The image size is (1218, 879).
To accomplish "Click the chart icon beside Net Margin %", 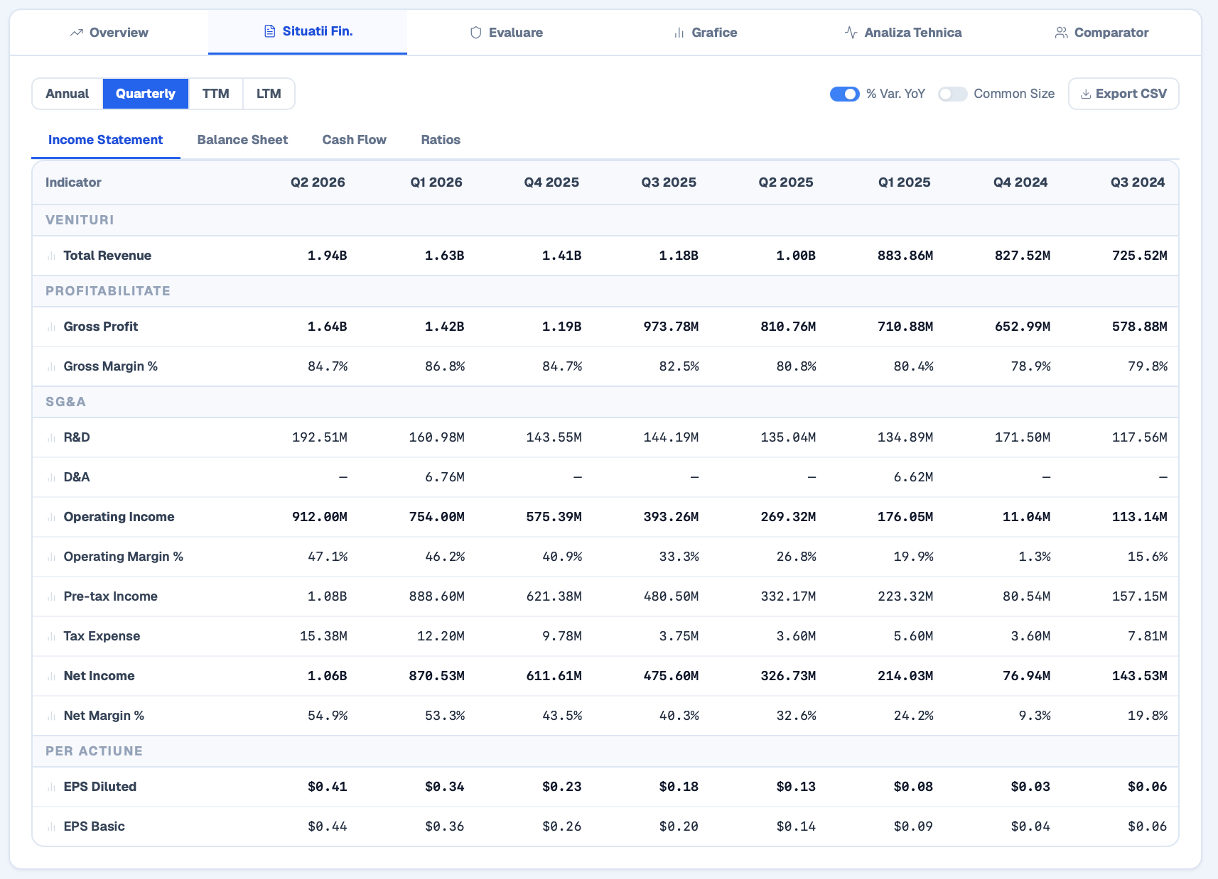I will [x=51, y=716].
